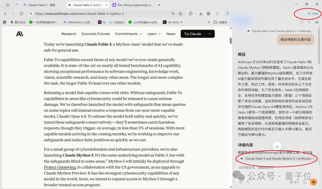Image resolution: width=322 pixels, height=189 pixels.
Task: Translate this page using the translate icon
Action: [x=173, y=13]
